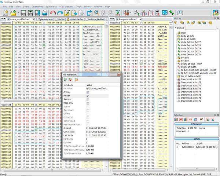Image resolution: width=220 pixels, height=176 pixels.
Task: Select 'Write 0x42 at 0x178' history entry
Action: (x=191, y=45)
